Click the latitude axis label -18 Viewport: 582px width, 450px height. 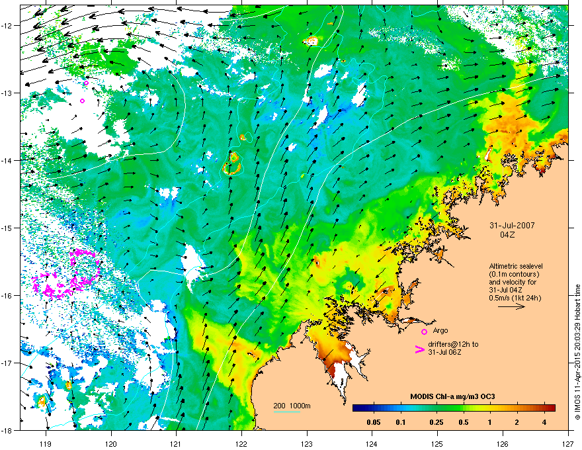click(x=7, y=430)
